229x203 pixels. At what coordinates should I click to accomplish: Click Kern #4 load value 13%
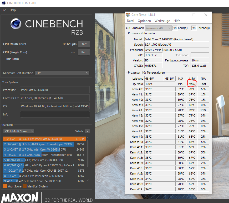pyautogui.click(x=203, y=110)
